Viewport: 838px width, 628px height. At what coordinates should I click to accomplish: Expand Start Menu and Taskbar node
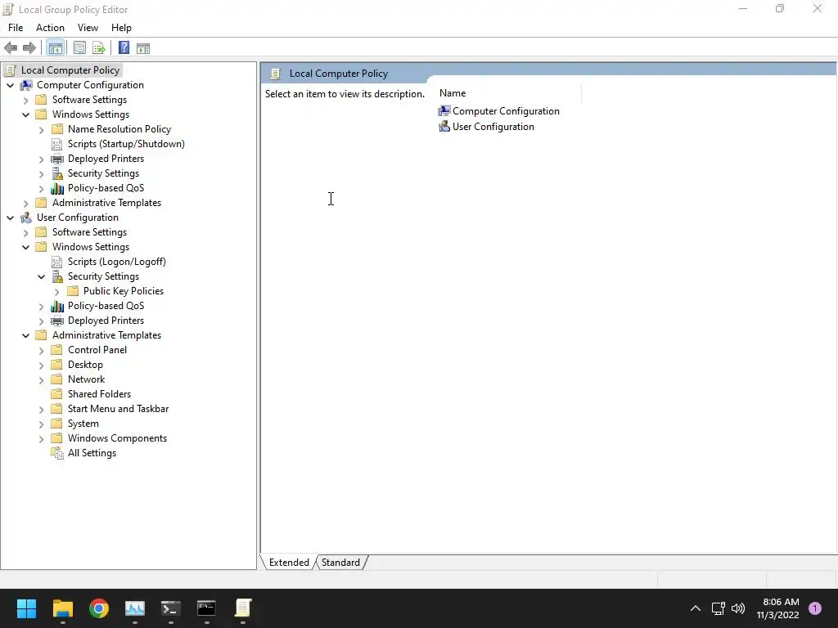(41, 409)
